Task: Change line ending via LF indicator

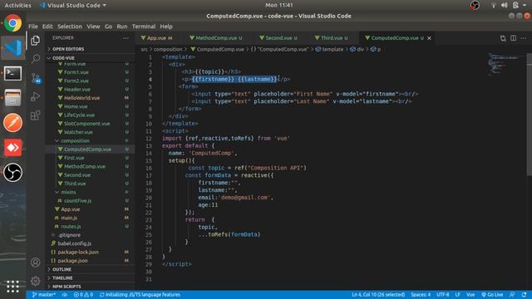Action: pyautogui.click(x=457, y=295)
